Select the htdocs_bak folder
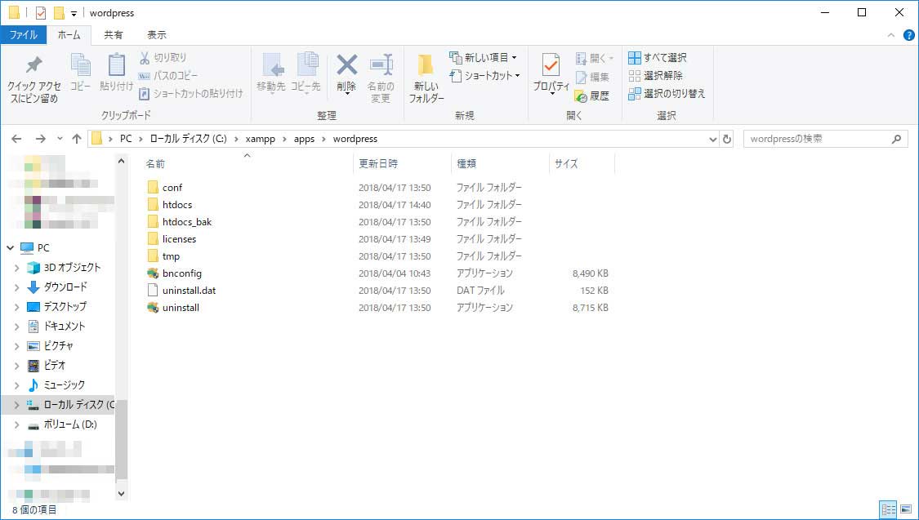 coord(187,222)
